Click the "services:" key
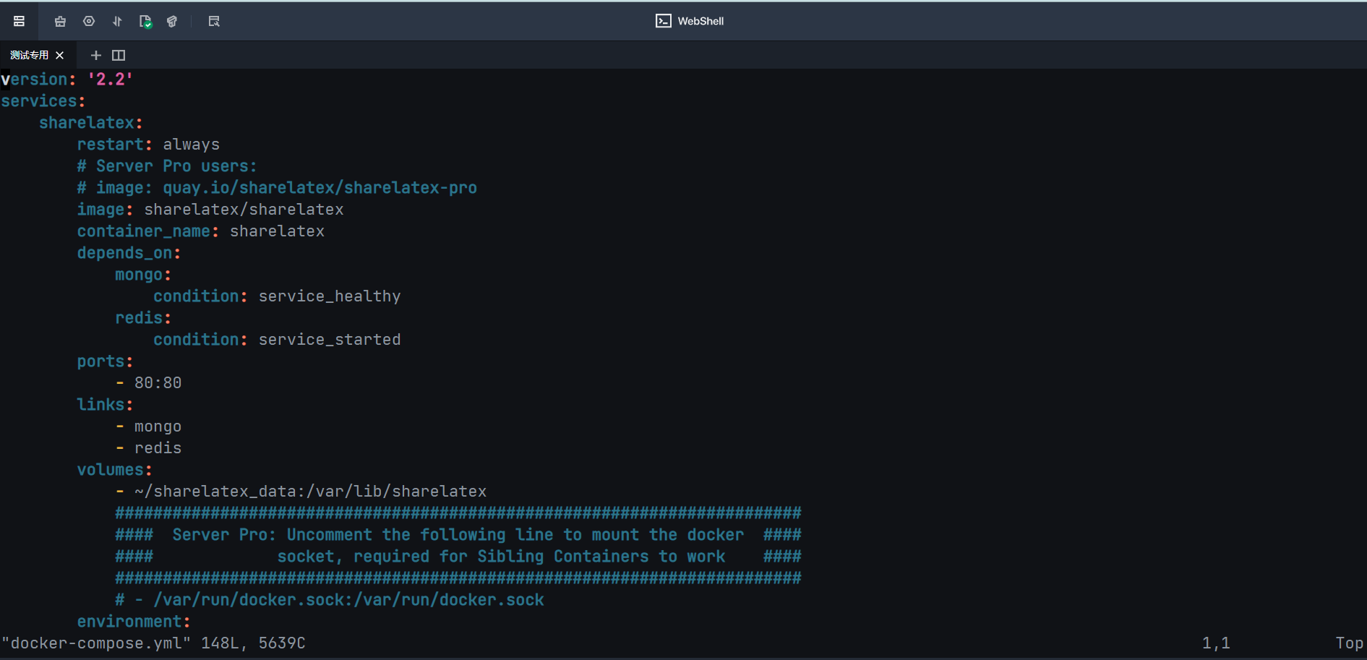 (43, 101)
